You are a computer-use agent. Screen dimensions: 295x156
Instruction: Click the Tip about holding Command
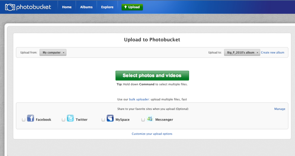[x=152, y=84]
